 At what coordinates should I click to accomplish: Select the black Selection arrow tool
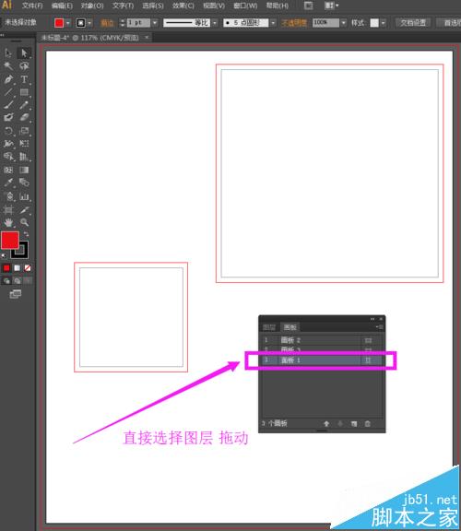(8, 53)
